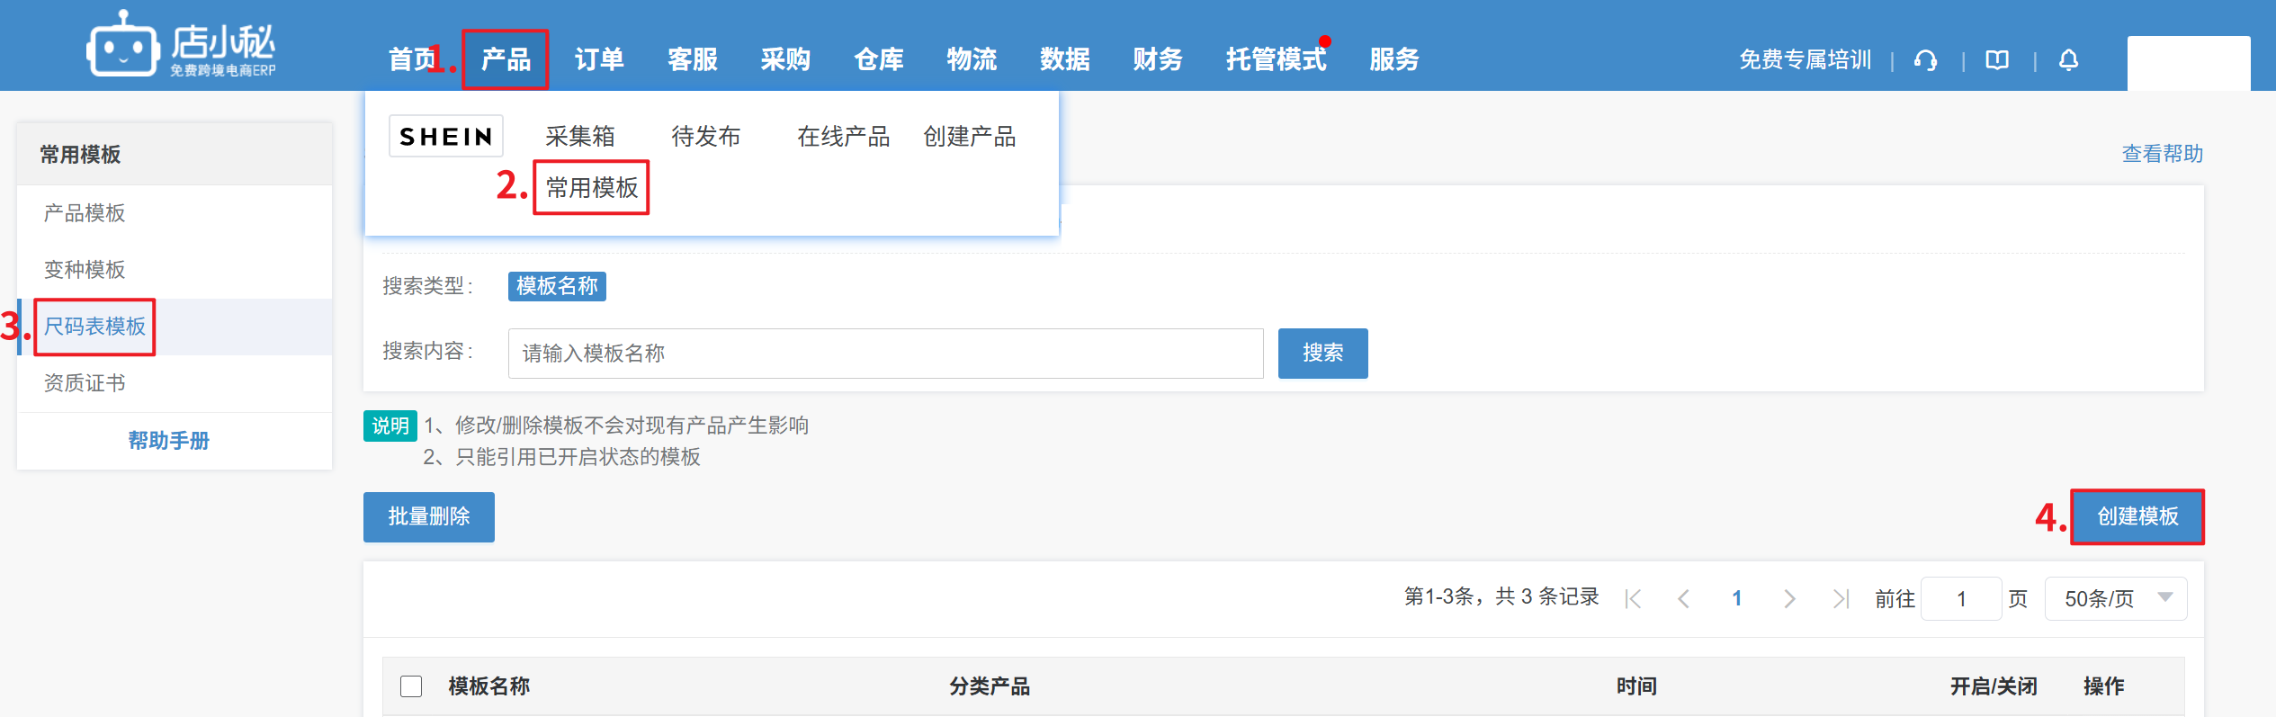Go to previous page arrow
The image size is (2276, 717).
[1683, 599]
